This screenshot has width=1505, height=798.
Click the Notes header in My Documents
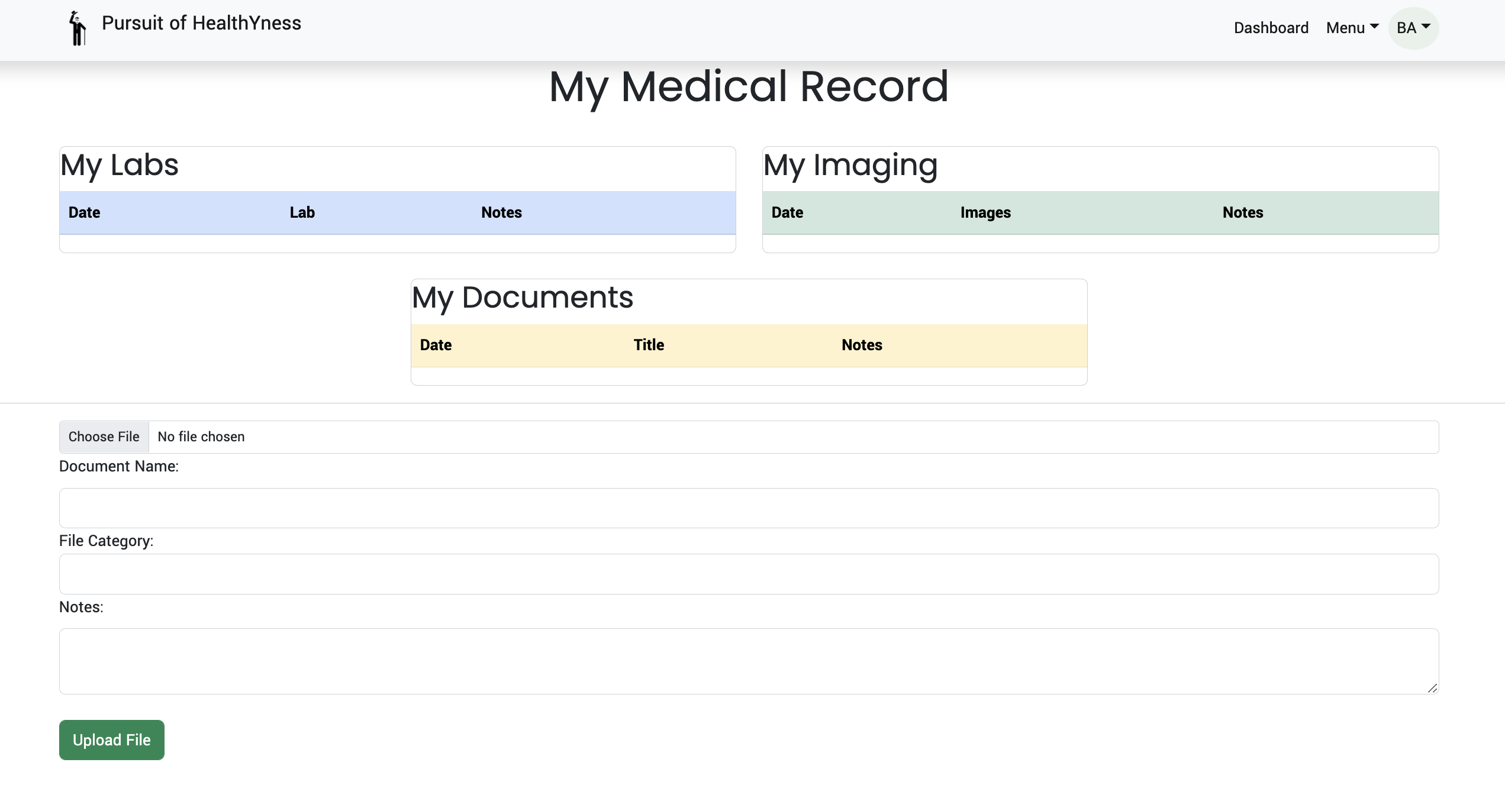[862, 345]
